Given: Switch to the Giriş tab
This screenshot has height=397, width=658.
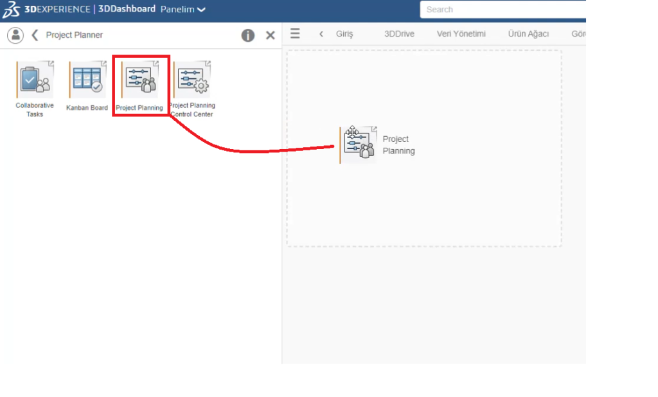Looking at the screenshot, I should 344,34.
